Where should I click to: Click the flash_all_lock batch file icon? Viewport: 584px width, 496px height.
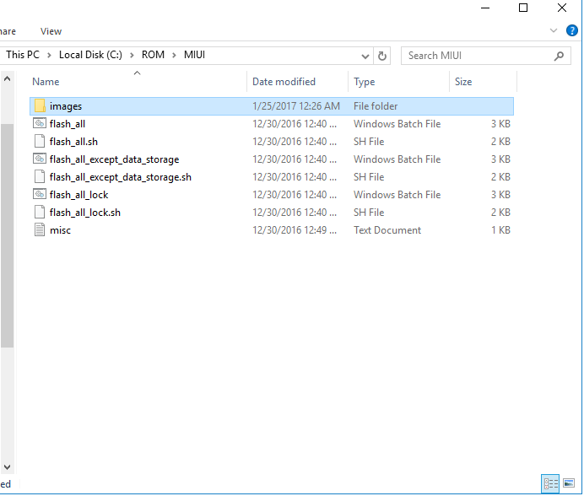(40, 195)
